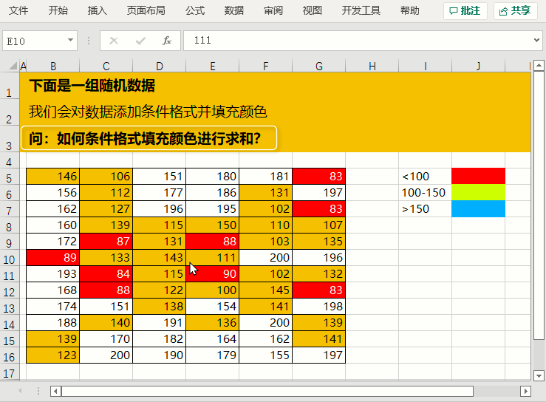546x402 pixels.
Task: Click vertical scrollbar down arrow
Action: (539, 376)
